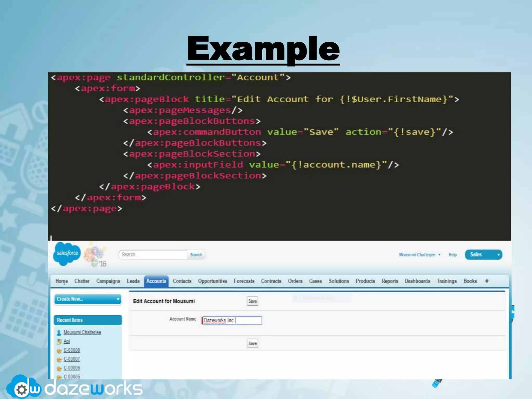Click the plus icon after Books tab
The height and width of the screenshot is (399, 532).
(x=487, y=281)
